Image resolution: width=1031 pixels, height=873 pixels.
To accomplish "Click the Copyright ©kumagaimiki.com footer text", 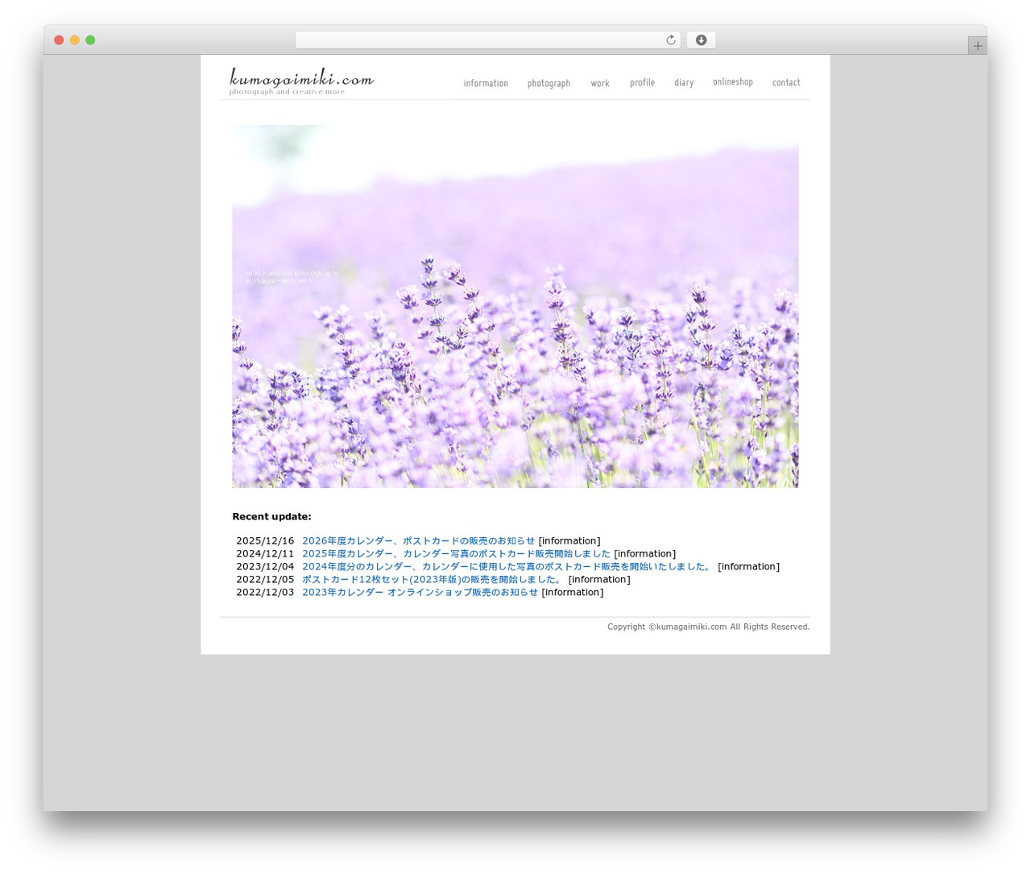I will pos(709,627).
